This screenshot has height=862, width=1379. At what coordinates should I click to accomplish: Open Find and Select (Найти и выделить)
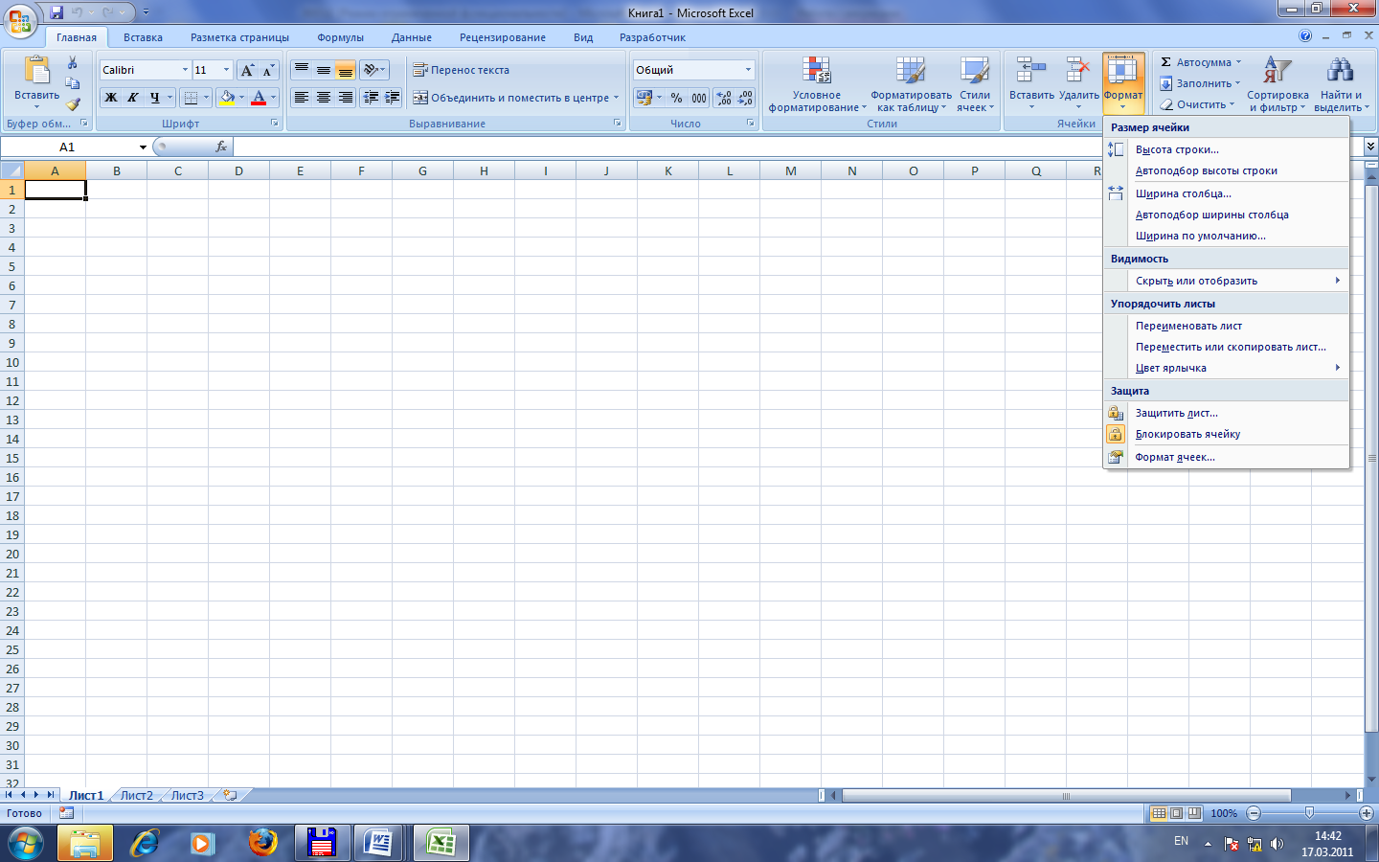(1341, 84)
